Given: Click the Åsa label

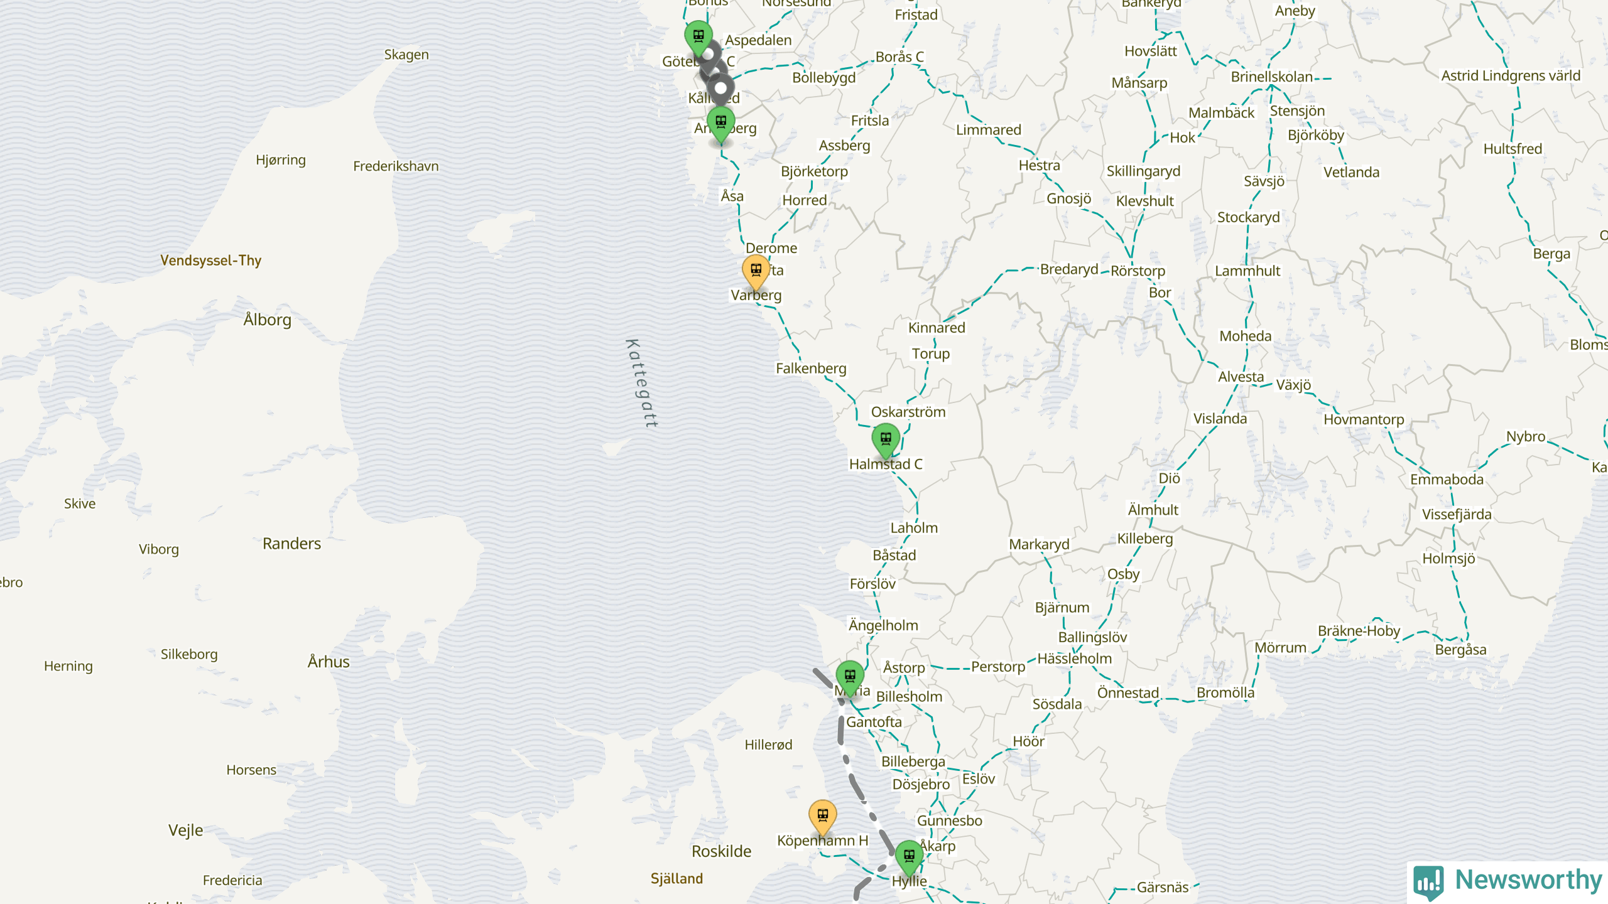Looking at the screenshot, I should pyautogui.click(x=732, y=196).
